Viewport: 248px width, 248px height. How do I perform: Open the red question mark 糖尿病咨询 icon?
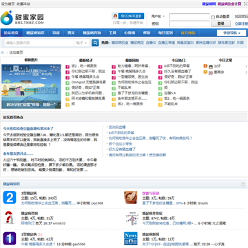pyautogui.click(x=10, y=218)
